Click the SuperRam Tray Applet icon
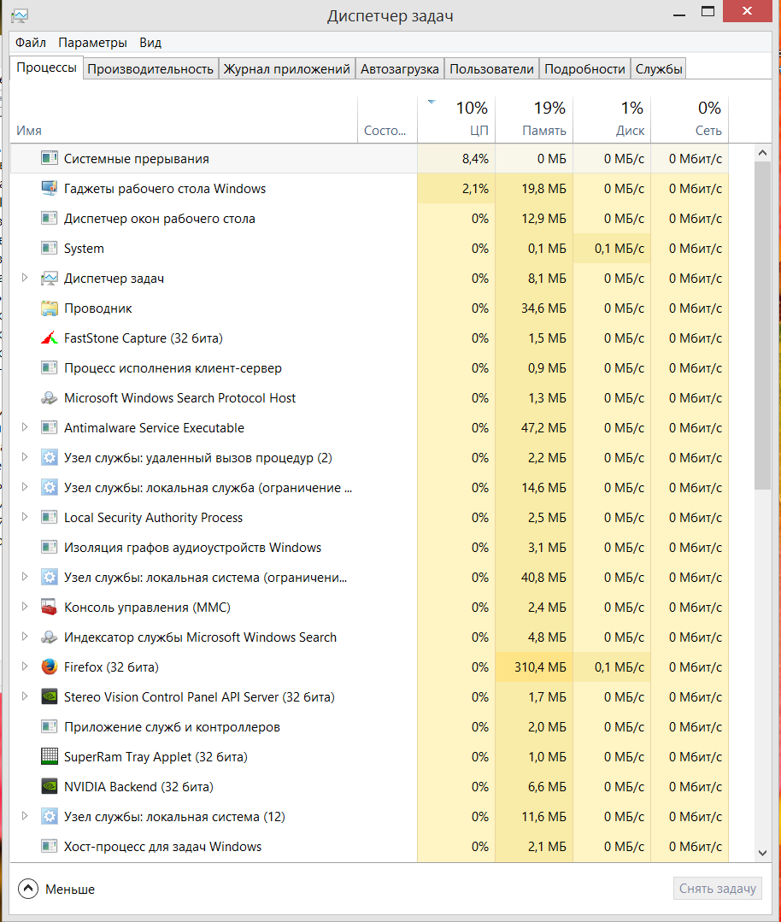Screen dimensions: 781x922 49,757
